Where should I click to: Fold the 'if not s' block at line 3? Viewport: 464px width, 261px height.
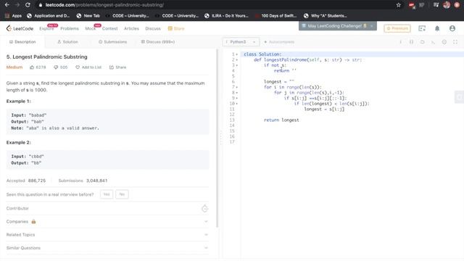pyautogui.click(x=237, y=65)
